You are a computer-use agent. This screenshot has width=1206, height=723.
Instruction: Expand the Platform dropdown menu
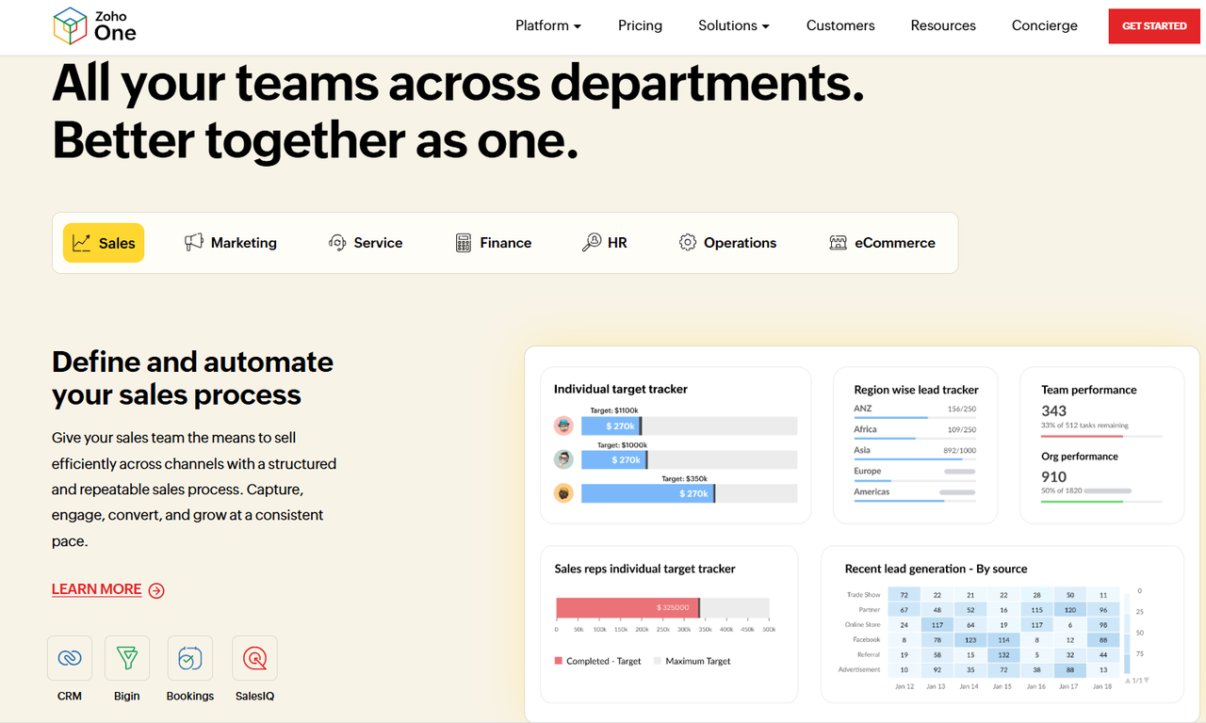[x=548, y=25]
